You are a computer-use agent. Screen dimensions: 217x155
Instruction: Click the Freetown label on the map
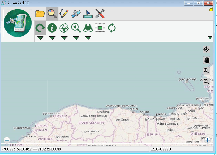22,128
